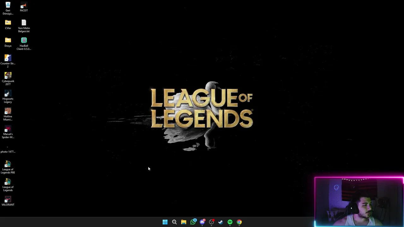Select the HaxBall Client shortcut
The image size is (404, 227).
tap(24, 44)
